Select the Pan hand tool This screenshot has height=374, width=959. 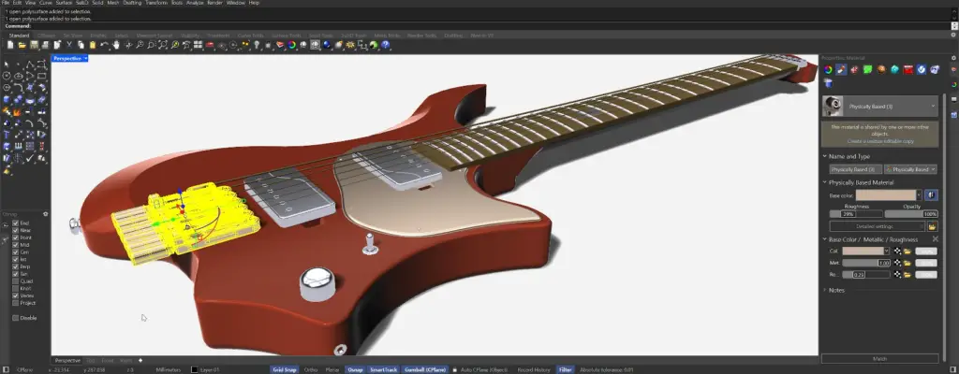click(x=116, y=45)
